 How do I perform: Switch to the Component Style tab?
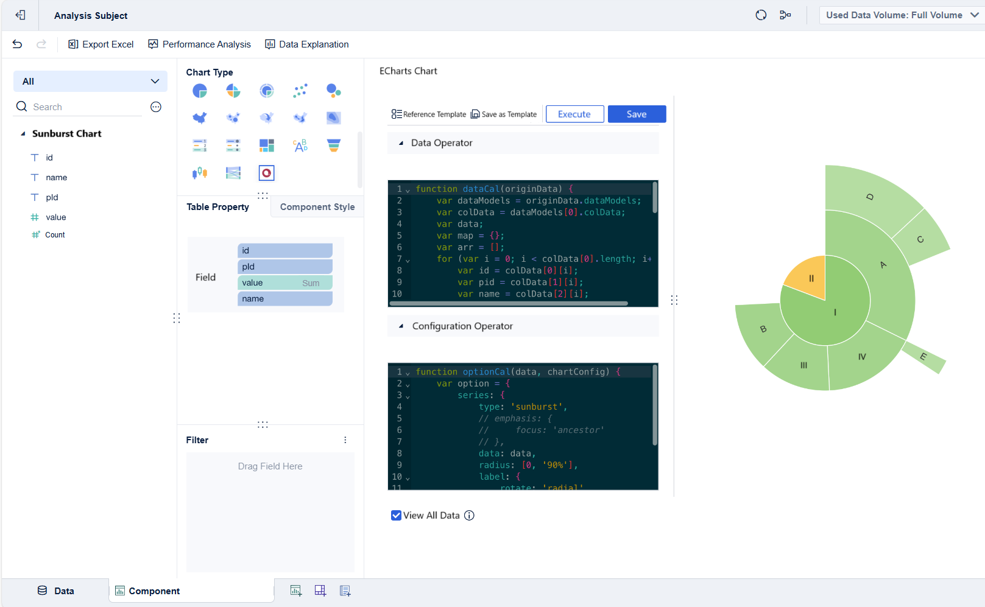(317, 207)
